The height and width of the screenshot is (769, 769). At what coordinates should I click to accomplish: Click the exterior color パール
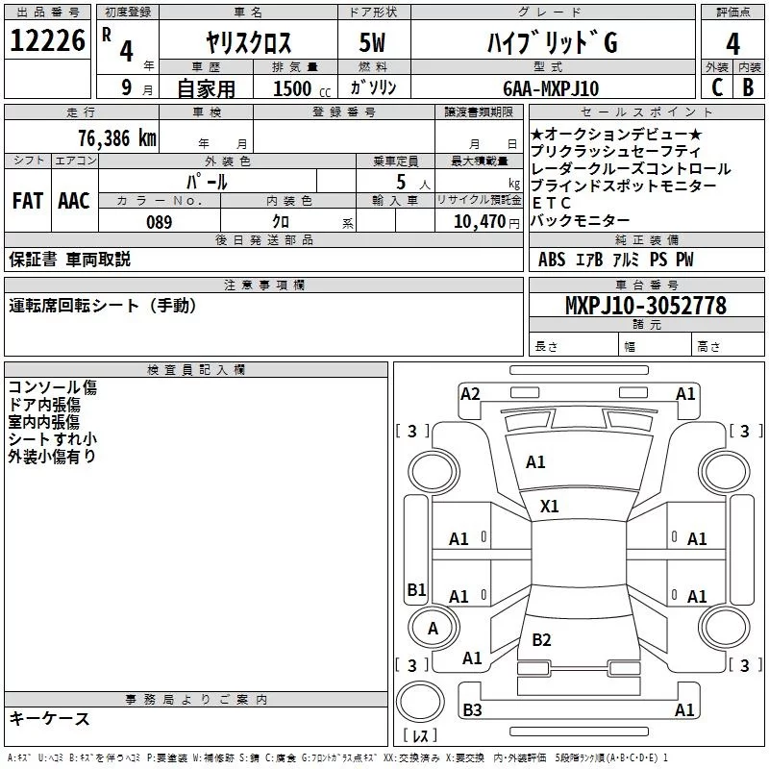[207, 182]
